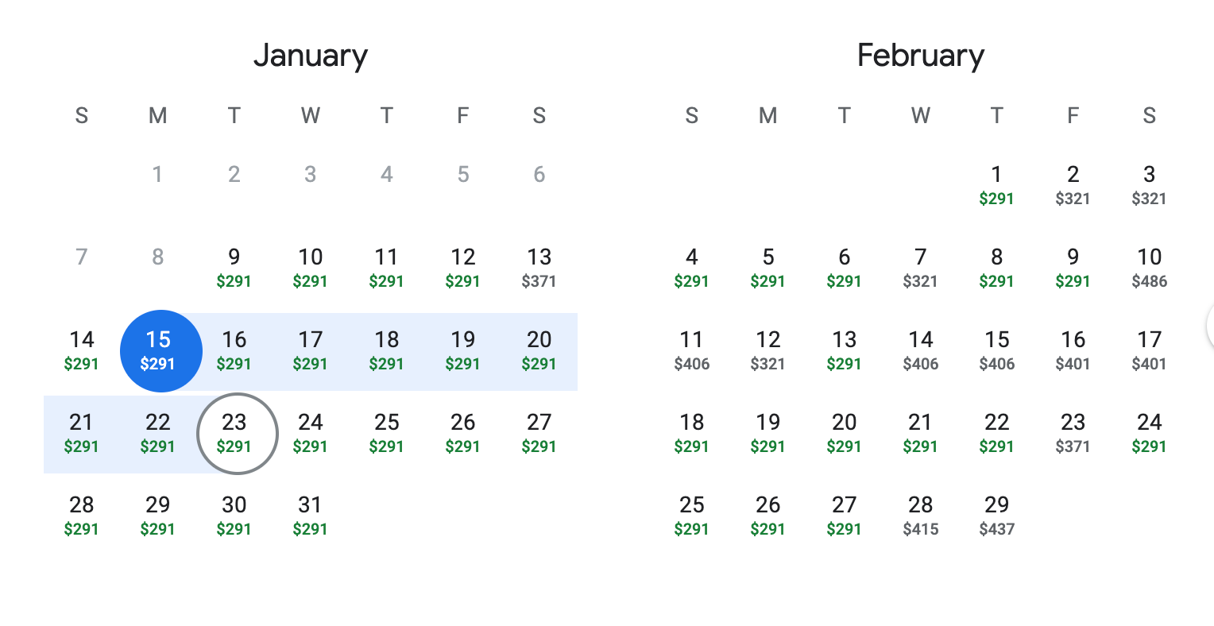Pick January 23 as return date
Image resolution: width=1214 pixels, height=626 pixels.
(236, 433)
